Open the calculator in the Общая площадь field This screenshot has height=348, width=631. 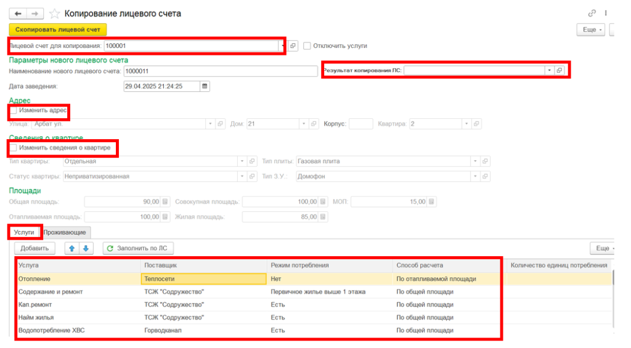point(165,202)
